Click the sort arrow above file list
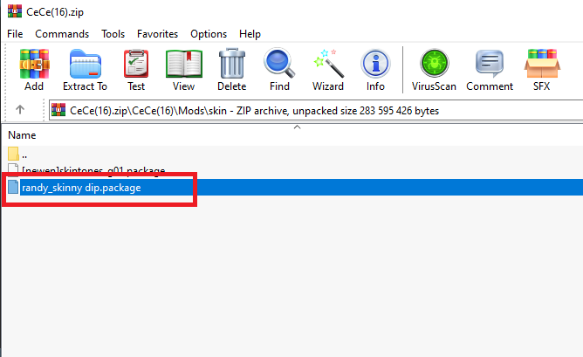The width and height of the screenshot is (583, 357). coord(297,127)
